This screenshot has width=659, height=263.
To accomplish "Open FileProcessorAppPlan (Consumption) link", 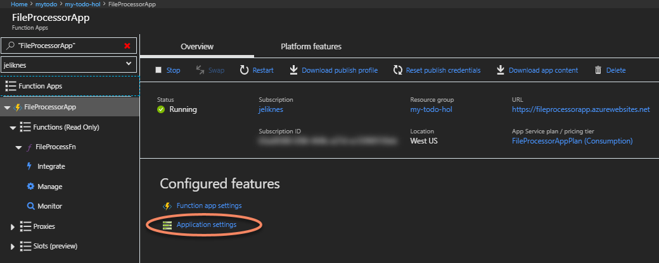I will coord(572,141).
